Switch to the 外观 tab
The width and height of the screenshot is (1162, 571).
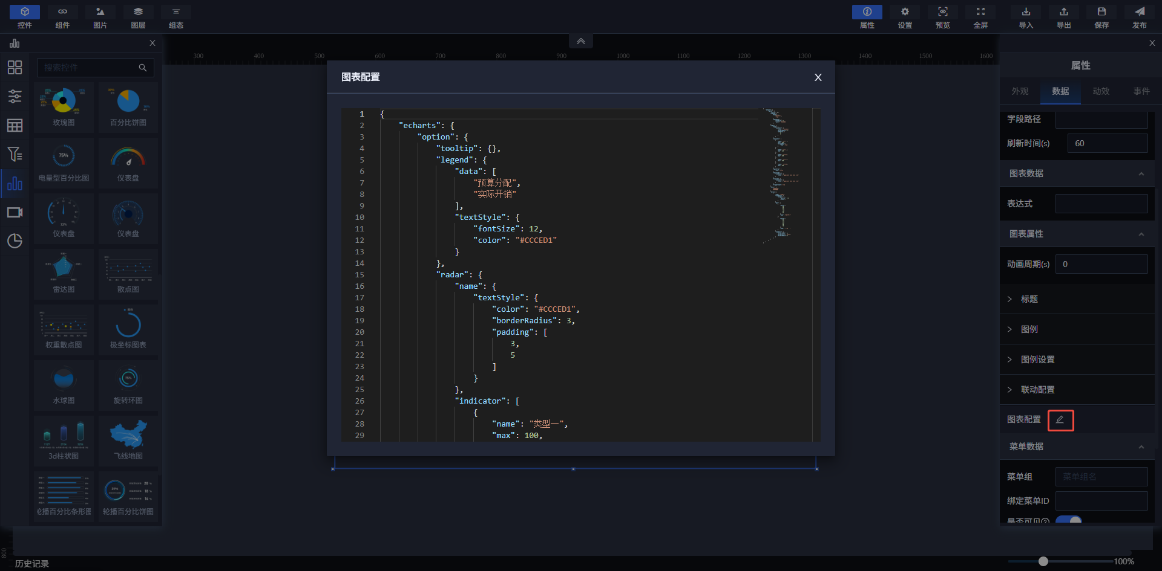[1020, 91]
